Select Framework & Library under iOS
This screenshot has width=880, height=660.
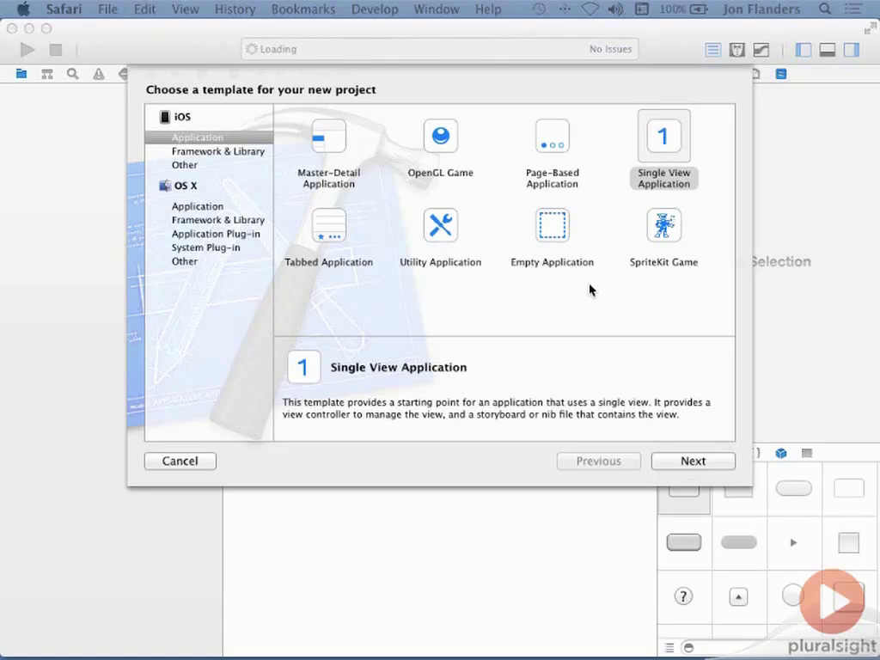(217, 151)
